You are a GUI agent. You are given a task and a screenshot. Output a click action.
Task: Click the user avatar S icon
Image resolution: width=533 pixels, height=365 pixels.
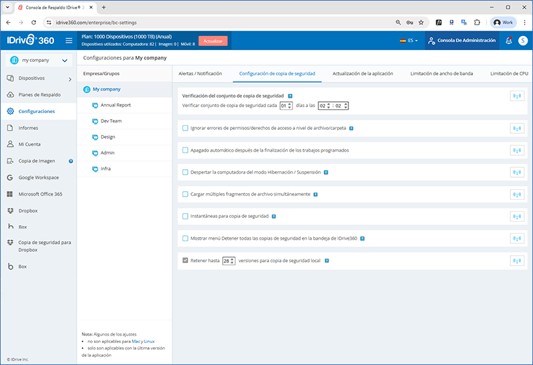point(522,41)
